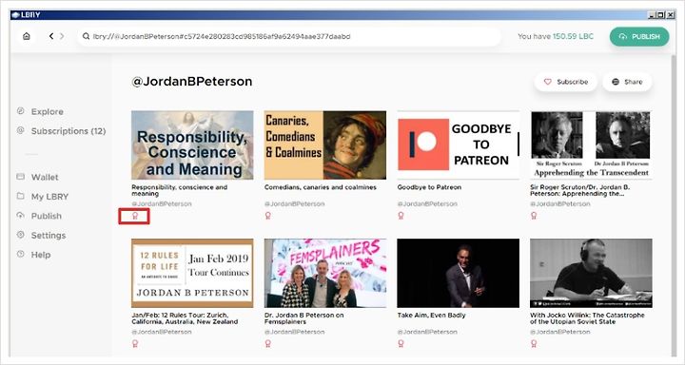Open Jocko Willink interview thumbnail

[591, 274]
